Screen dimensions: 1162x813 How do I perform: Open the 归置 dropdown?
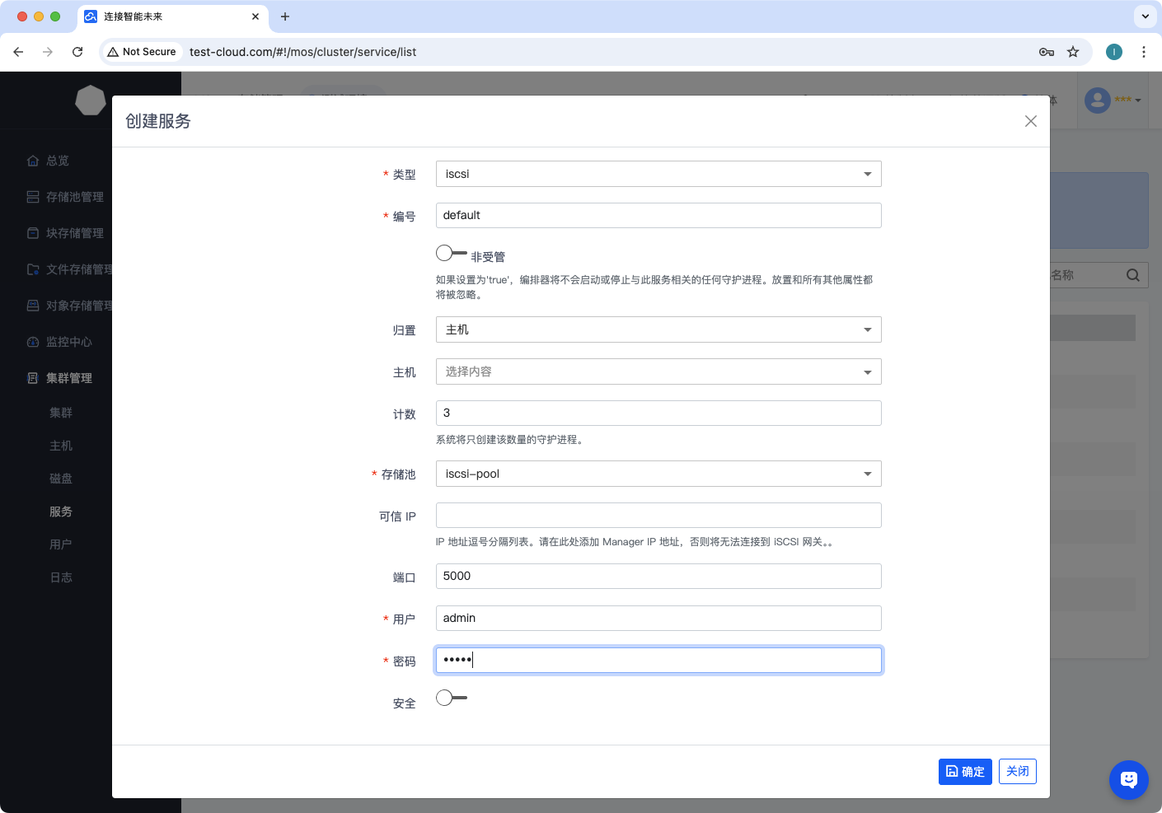pyautogui.click(x=658, y=329)
